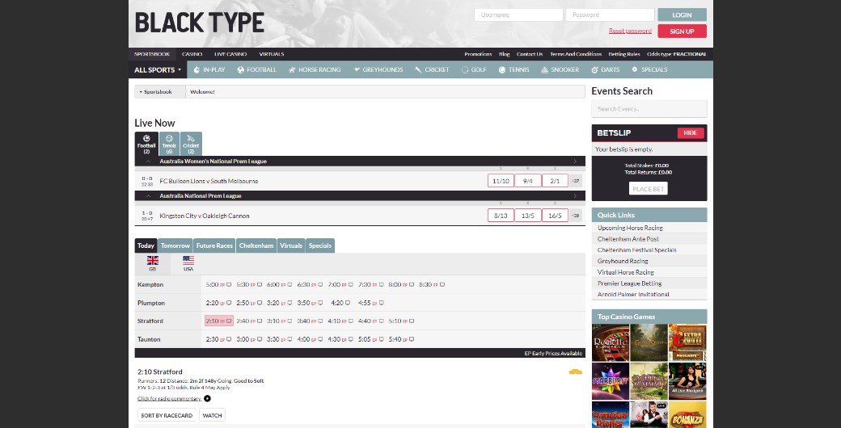Open the Greyhounds section
The image size is (841, 428).
coord(378,69)
